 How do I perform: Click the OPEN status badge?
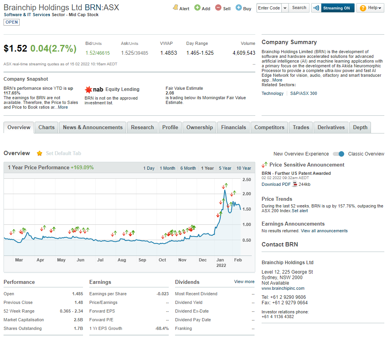pos(11,22)
